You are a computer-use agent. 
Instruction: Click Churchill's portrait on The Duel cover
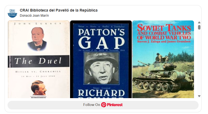(37, 39)
